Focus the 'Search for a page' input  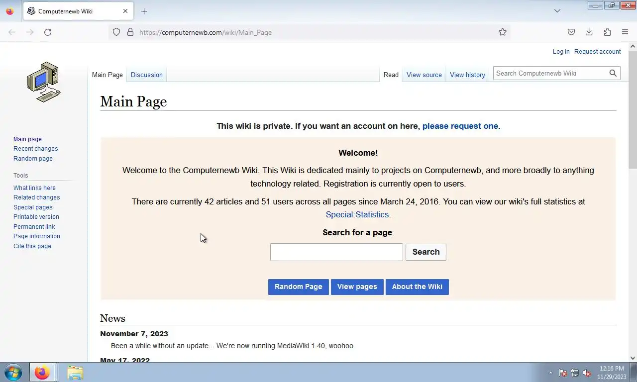(x=336, y=252)
